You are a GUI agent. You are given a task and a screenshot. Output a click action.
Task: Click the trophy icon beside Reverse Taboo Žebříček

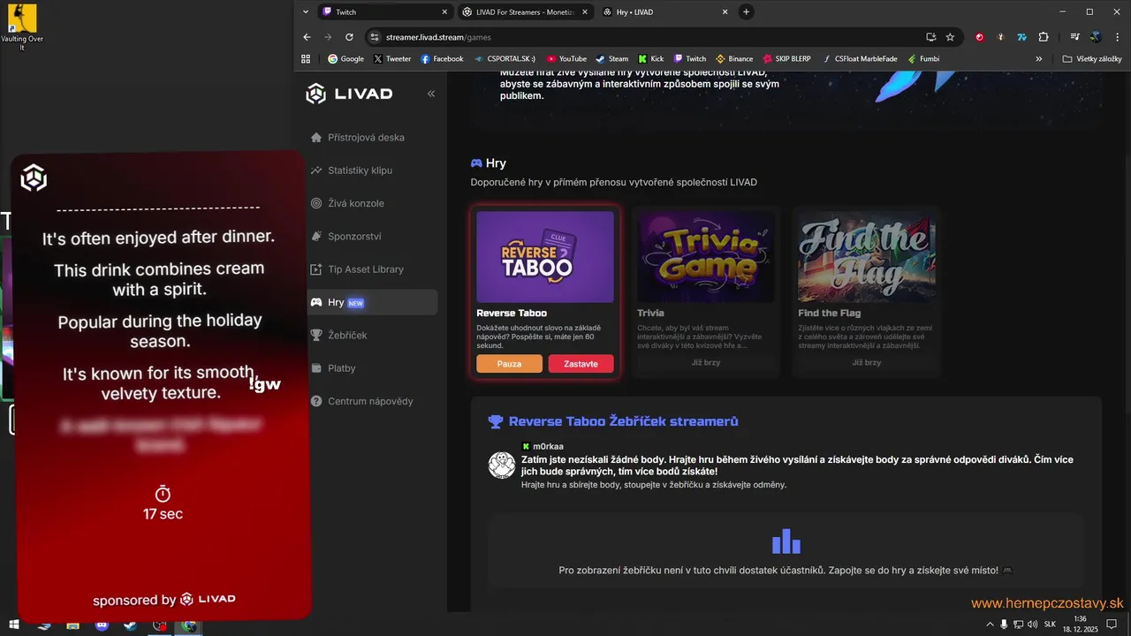pyautogui.click(x=496, y=422)
